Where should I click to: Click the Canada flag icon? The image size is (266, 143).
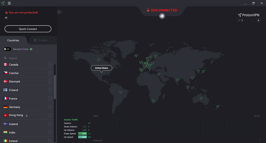pos(5,64)
